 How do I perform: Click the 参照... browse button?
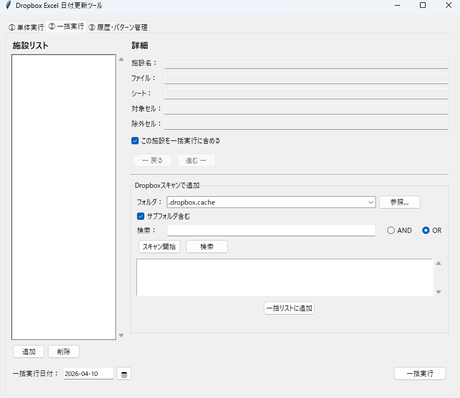(400, 202)
